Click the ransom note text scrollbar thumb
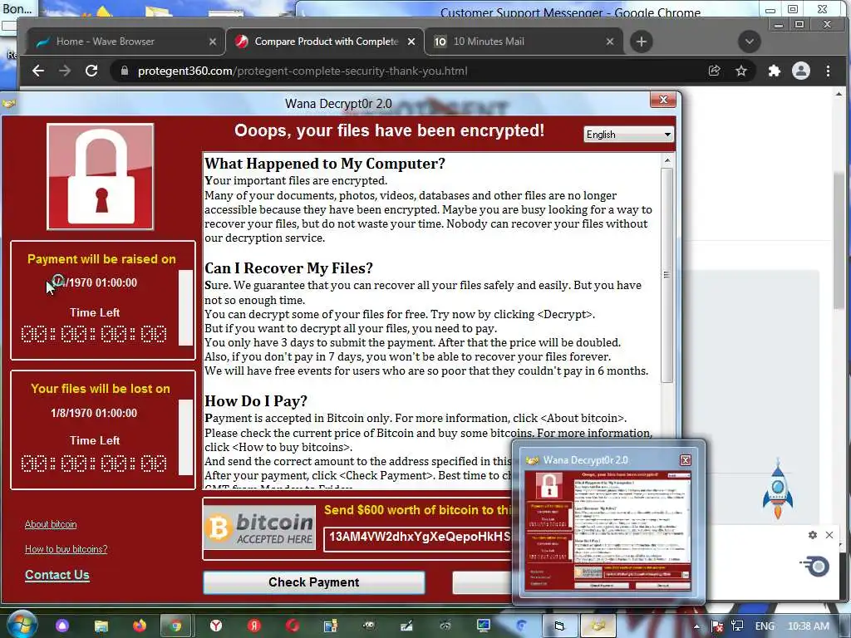 pyautogui.click(x=667, y=275)
